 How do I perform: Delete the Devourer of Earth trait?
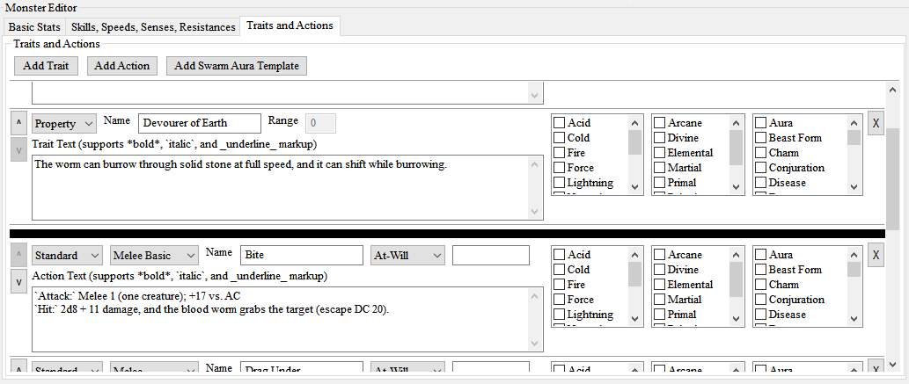click(876, 123)
